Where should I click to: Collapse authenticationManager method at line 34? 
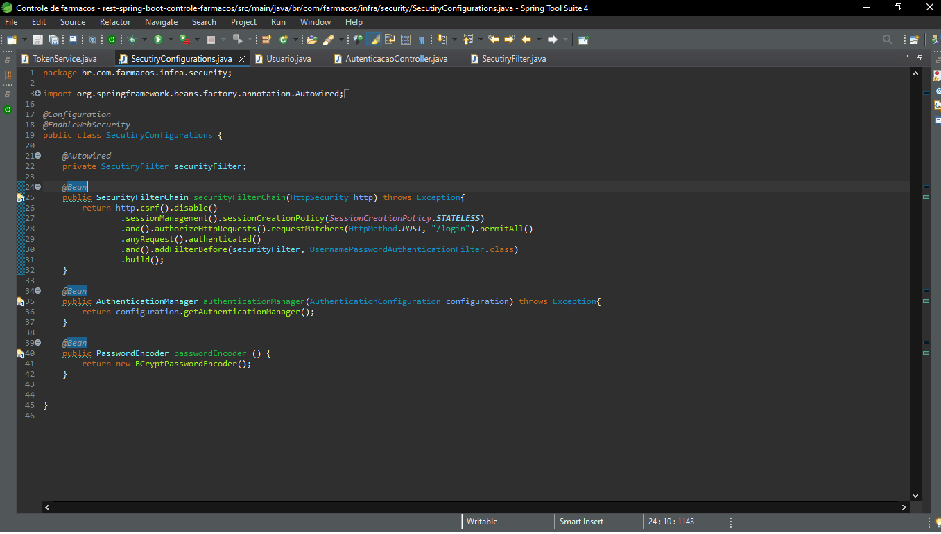pyautogui.click(x=37, y=291)
